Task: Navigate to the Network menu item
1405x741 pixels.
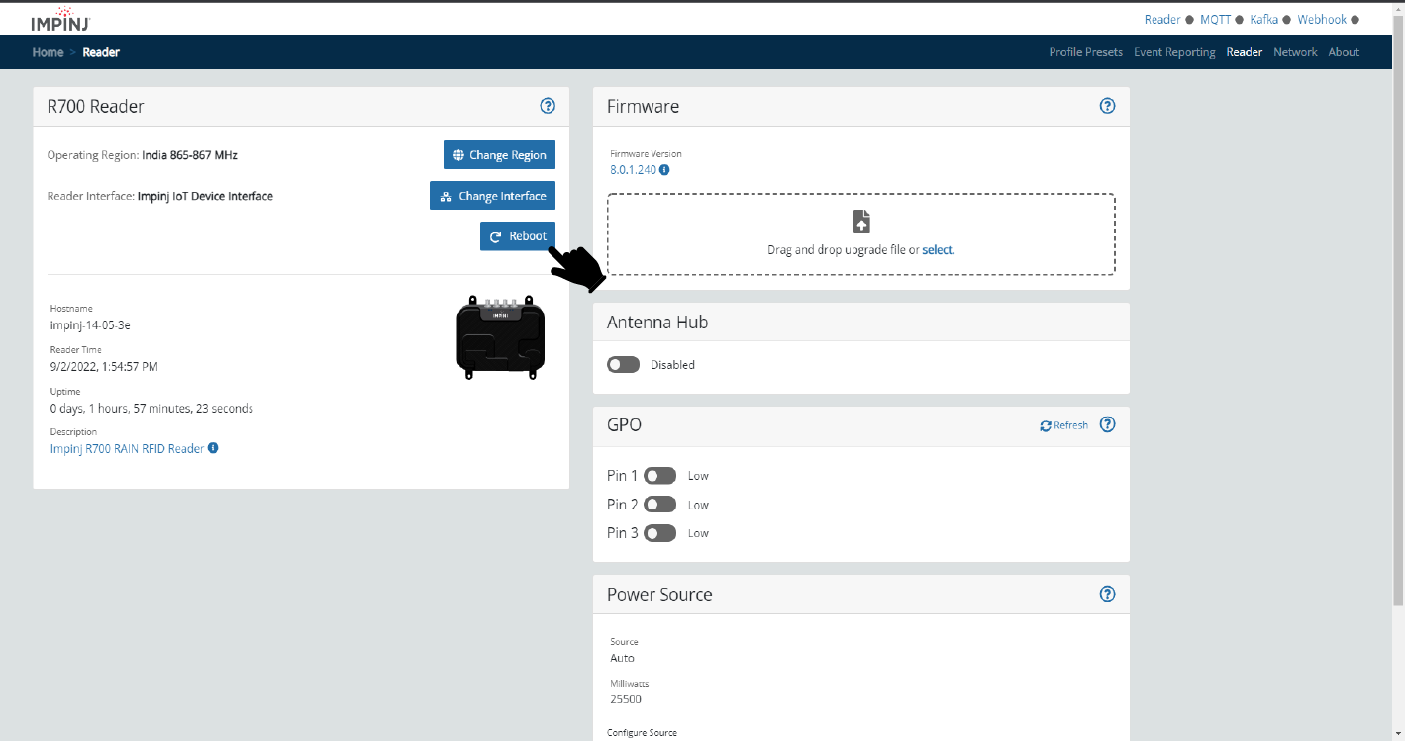Action: point(1295,52)
